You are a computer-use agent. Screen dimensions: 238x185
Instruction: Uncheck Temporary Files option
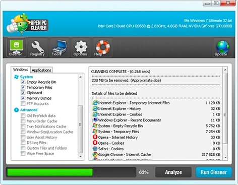point(23,87)
